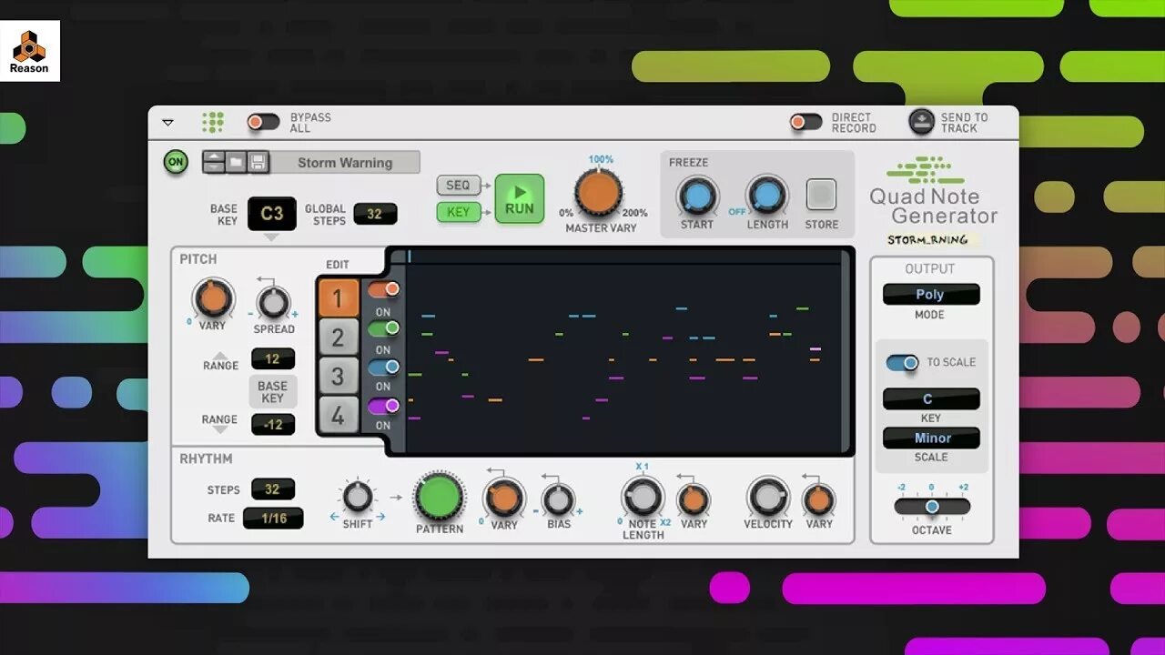Click the Pattern Vary orange knob
1165x655 pixels.
tap(504, 499)
